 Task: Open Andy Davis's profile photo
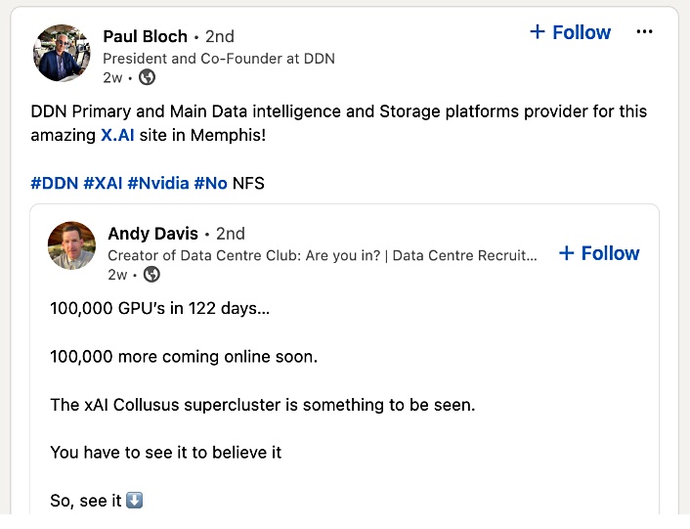[x=71, y=245]
